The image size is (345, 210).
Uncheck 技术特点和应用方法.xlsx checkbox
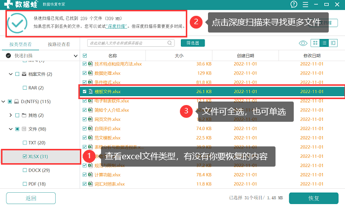[x=84, y=64]
